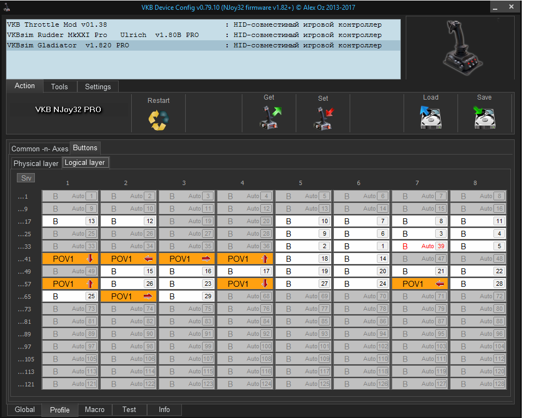This screenshot has height=418, width=549.
Task: Switch to the Test bottom tab
Action: pos(129,410)
